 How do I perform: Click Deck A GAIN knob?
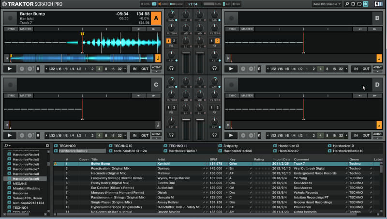171,15
